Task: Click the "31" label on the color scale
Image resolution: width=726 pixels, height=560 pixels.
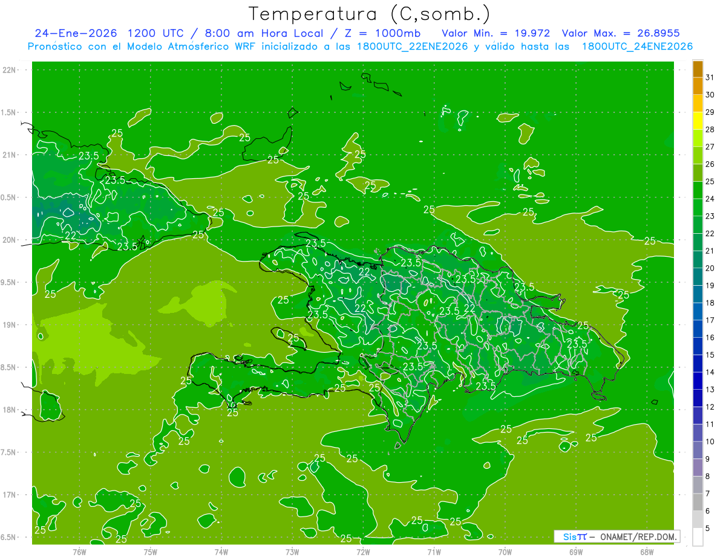Action: [x=710, y=77]
